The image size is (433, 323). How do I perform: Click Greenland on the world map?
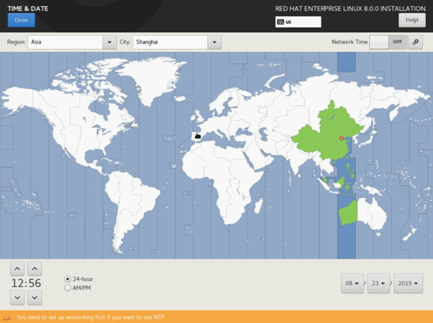click(155, 77)
